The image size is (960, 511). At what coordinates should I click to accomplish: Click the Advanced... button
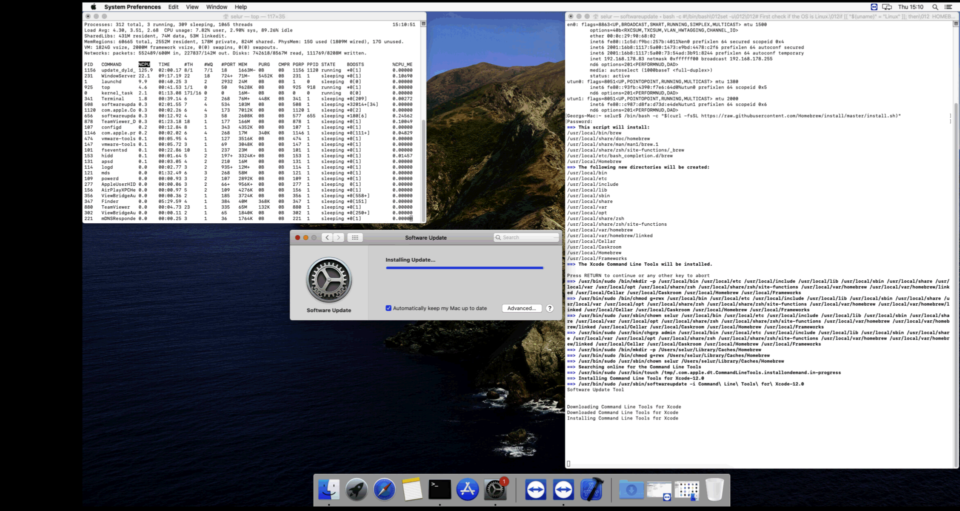(521, 308)
